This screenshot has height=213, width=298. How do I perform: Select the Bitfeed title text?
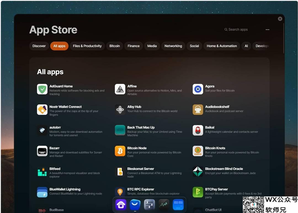click(55, 169)
